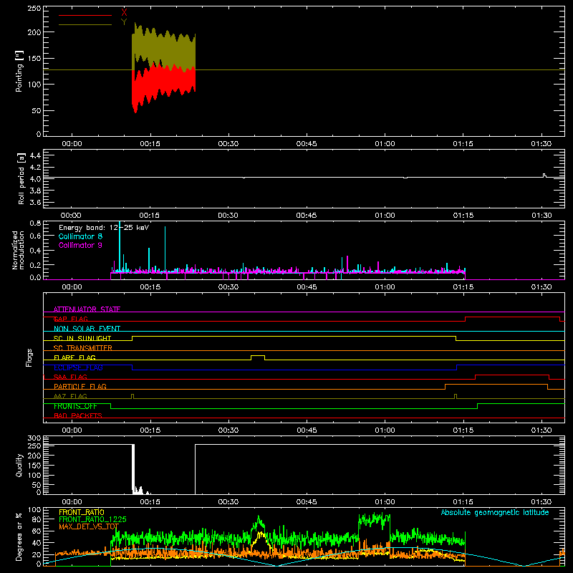The image size is (573, 573).
Task: Click the 'Degrees or %' axis label
Action: 19,536
